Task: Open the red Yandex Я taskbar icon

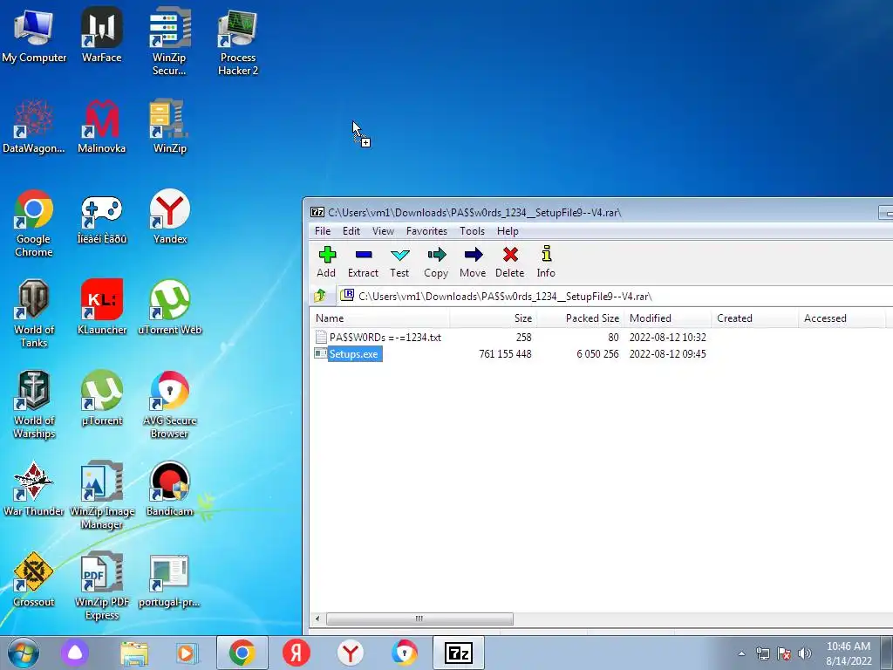Action: [x=297, y=653]
